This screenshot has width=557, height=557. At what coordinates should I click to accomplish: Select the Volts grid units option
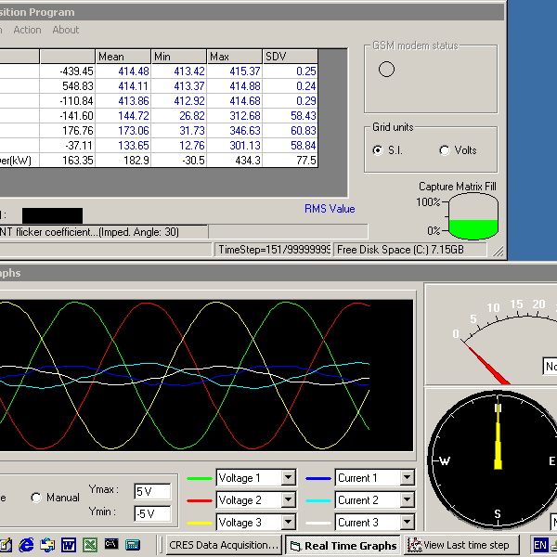tap(445, 150)
